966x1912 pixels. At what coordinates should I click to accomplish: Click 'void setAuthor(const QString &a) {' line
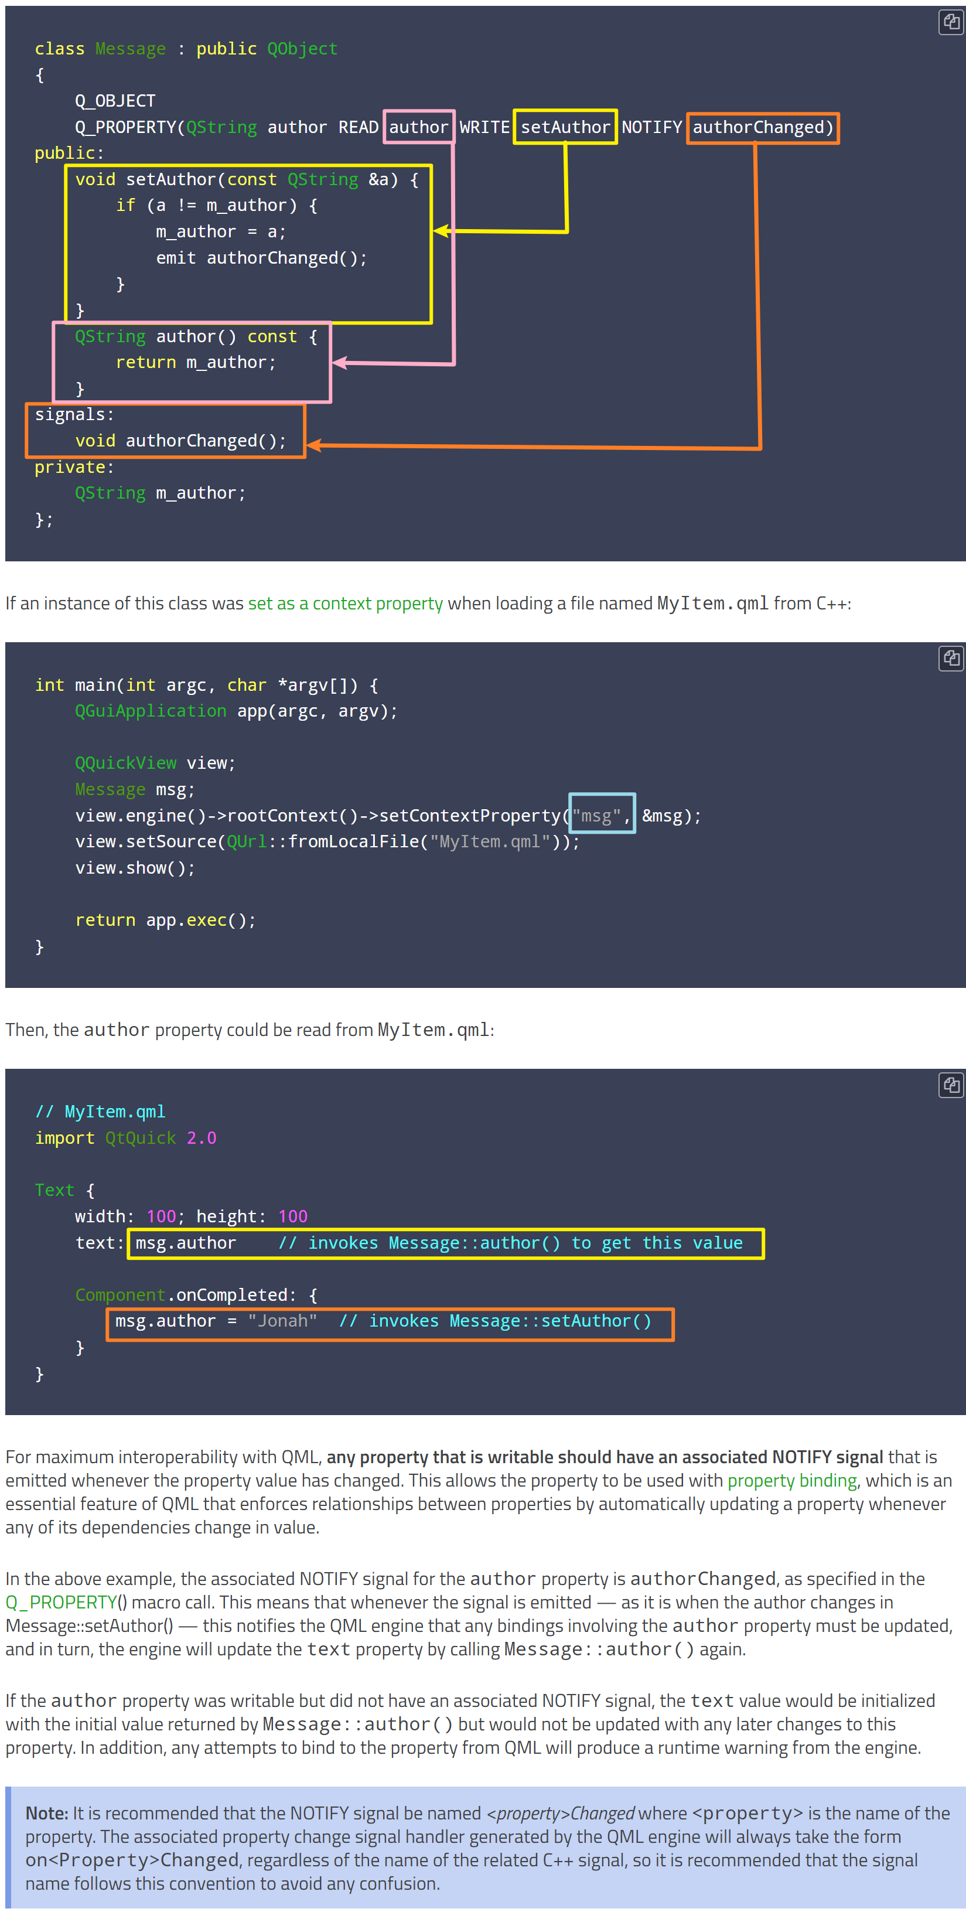pyautogui.click(x=246, y=180)
